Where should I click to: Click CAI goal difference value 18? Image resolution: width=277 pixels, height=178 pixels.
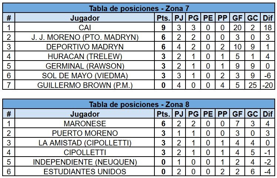268,27
